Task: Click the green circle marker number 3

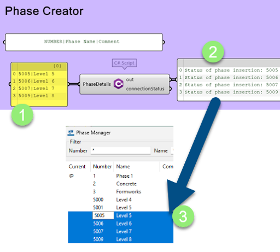Action: tap(183, 216)
